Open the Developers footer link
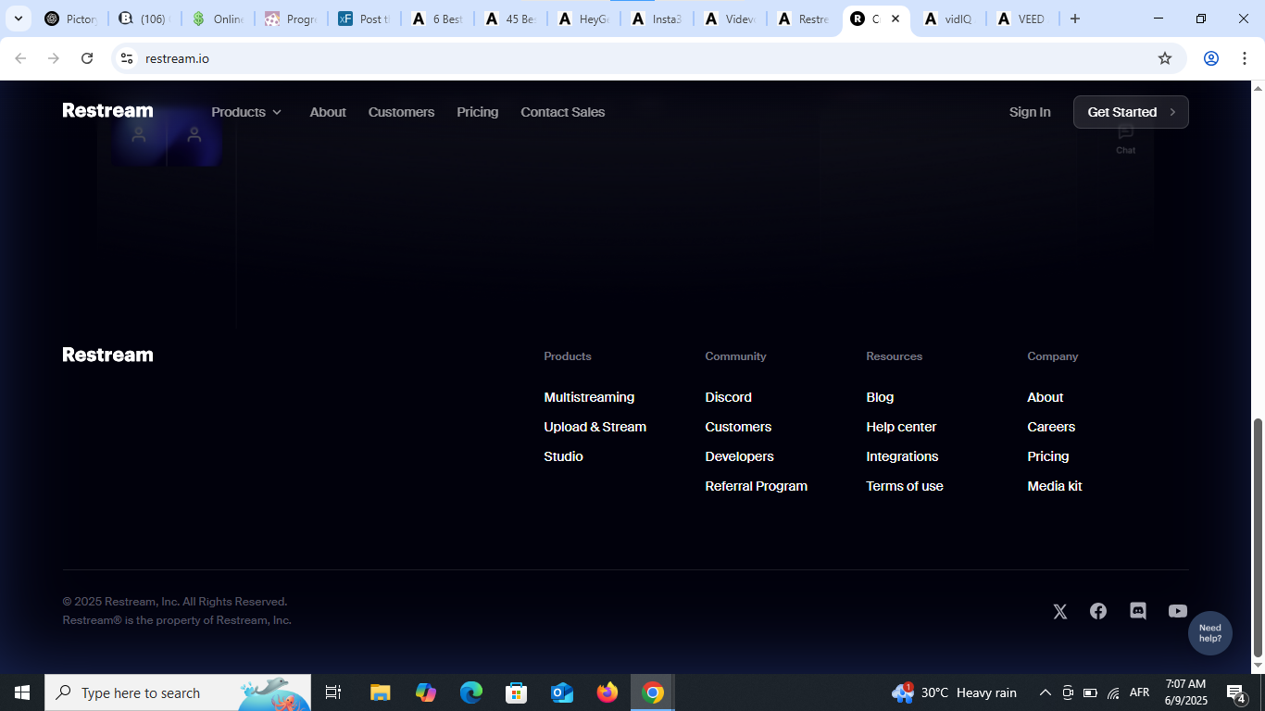The image size is (1265, 711). coord(739,456)
